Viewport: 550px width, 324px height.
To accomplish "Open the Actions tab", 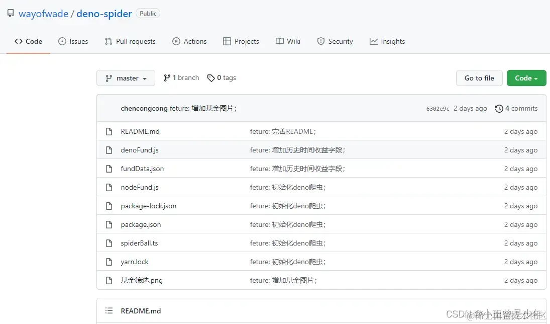I will 189,41.
